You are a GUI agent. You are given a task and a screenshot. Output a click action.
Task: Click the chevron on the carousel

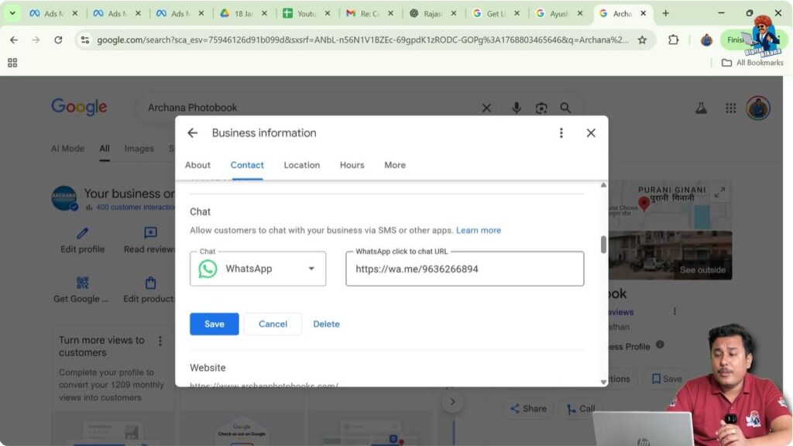click(453, 401)
